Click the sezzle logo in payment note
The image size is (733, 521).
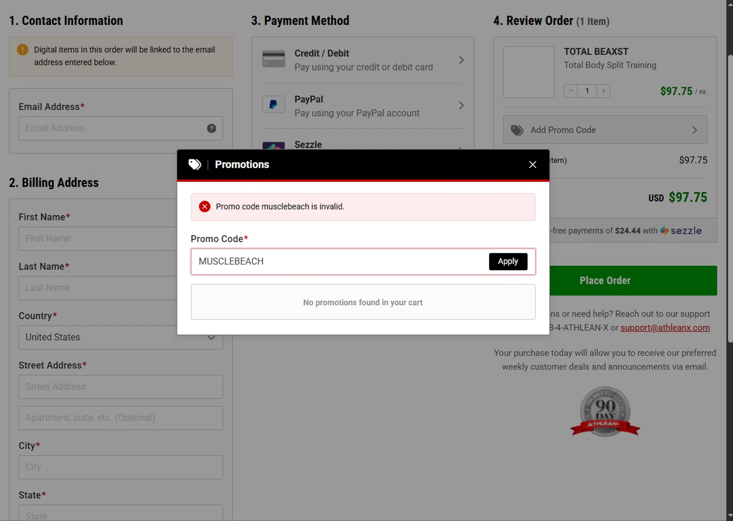681,231
